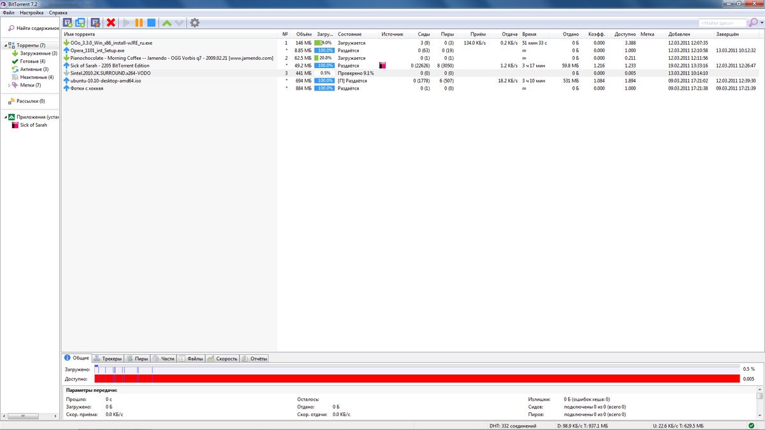Click the red Доступно availability bar

417,378
